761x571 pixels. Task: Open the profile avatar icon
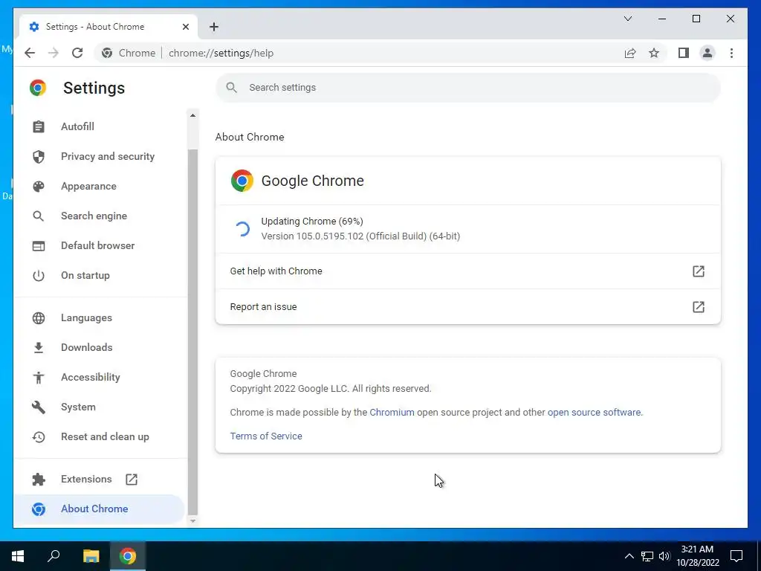coord(707,53)
